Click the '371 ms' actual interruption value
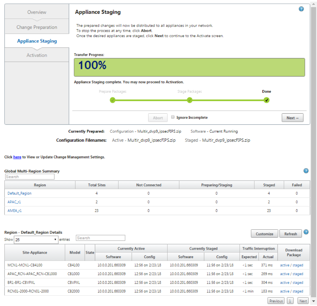Image resolution: width=317 pixels, height=306 pixels. click(267, 265)
